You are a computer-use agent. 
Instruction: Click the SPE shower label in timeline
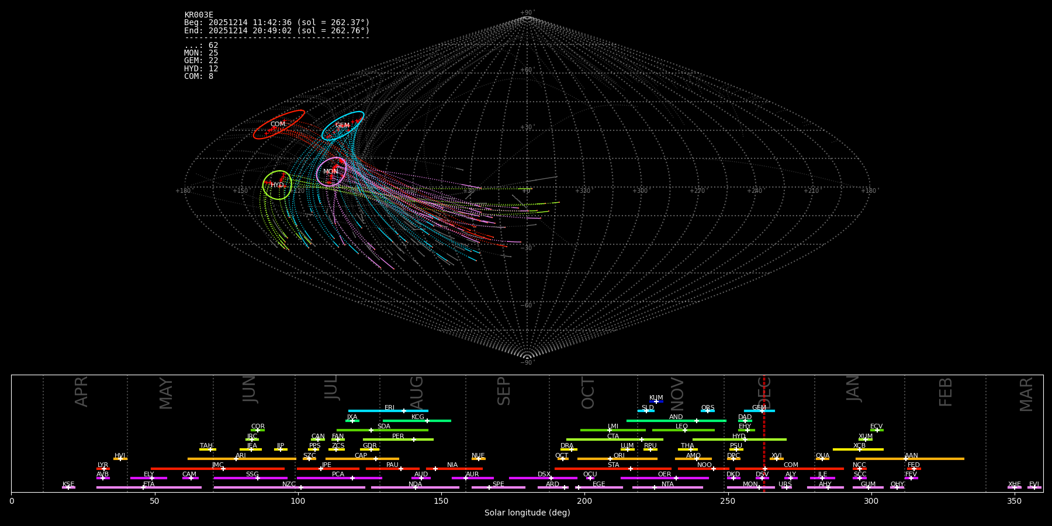pos(498,485)
